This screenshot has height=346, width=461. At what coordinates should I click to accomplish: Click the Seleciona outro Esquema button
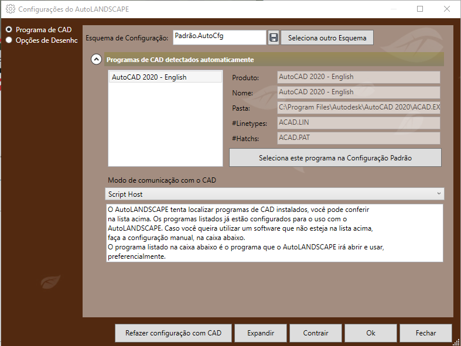(327, 38)
